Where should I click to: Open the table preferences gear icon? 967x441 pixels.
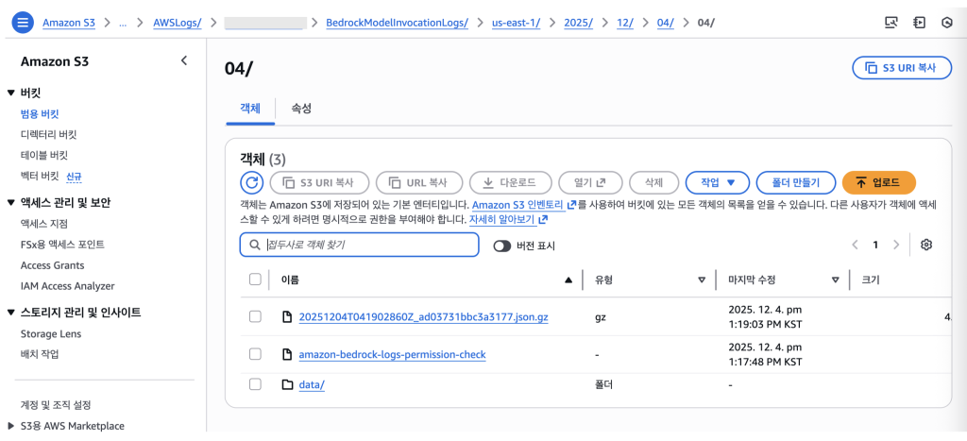click(x=925, y=245)
